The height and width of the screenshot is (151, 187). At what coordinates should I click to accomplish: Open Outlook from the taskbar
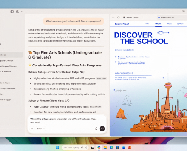pyautogui.click(x=124, y=148)
